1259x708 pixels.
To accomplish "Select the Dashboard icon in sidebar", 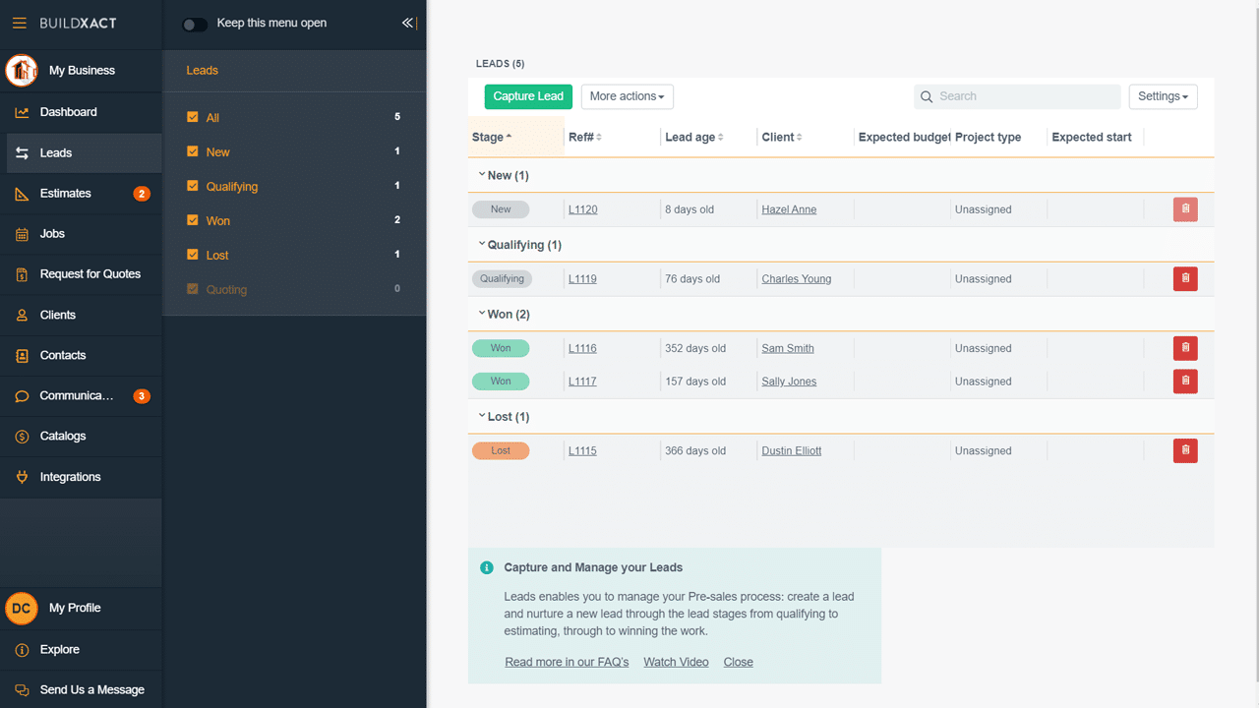I will pos(22,111).
